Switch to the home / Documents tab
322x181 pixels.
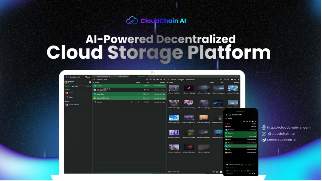click(102, 76)
